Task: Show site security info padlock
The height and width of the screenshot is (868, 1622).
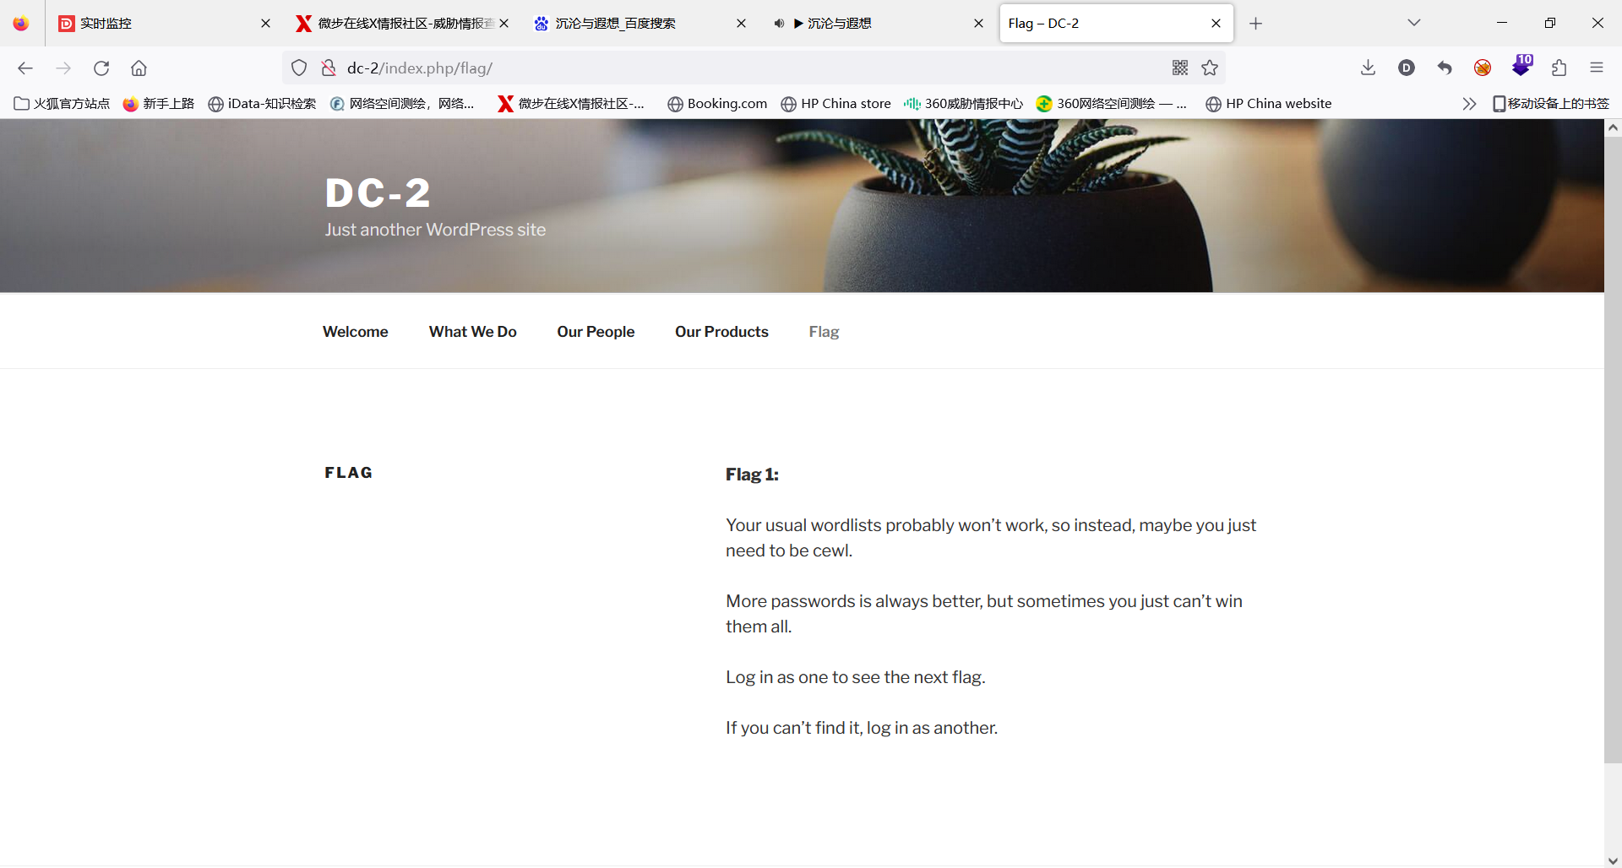Action: [x=329, y=68]
